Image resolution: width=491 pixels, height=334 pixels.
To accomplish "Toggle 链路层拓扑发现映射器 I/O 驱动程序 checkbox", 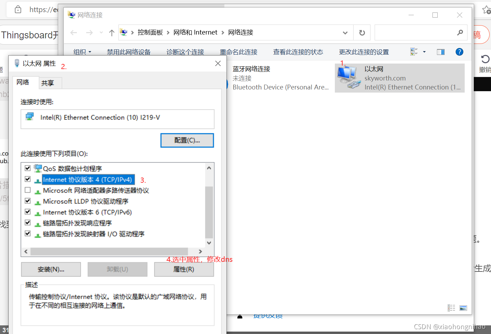I will click(x=28, y=233).
